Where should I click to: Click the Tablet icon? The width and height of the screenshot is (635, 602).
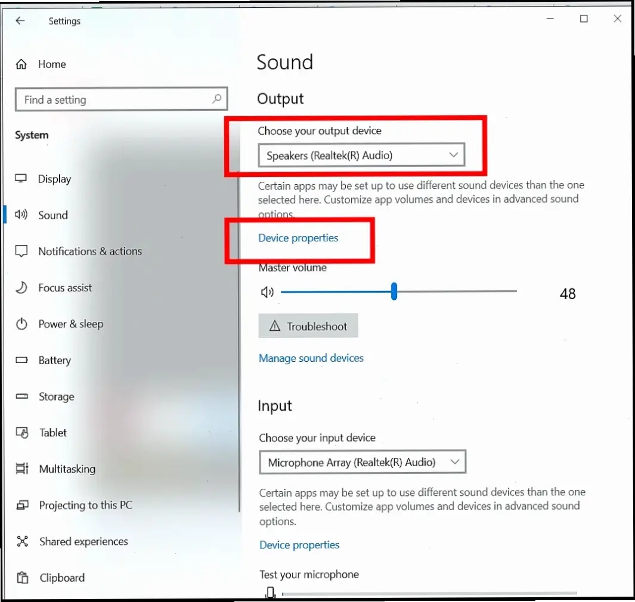[22, 432]
